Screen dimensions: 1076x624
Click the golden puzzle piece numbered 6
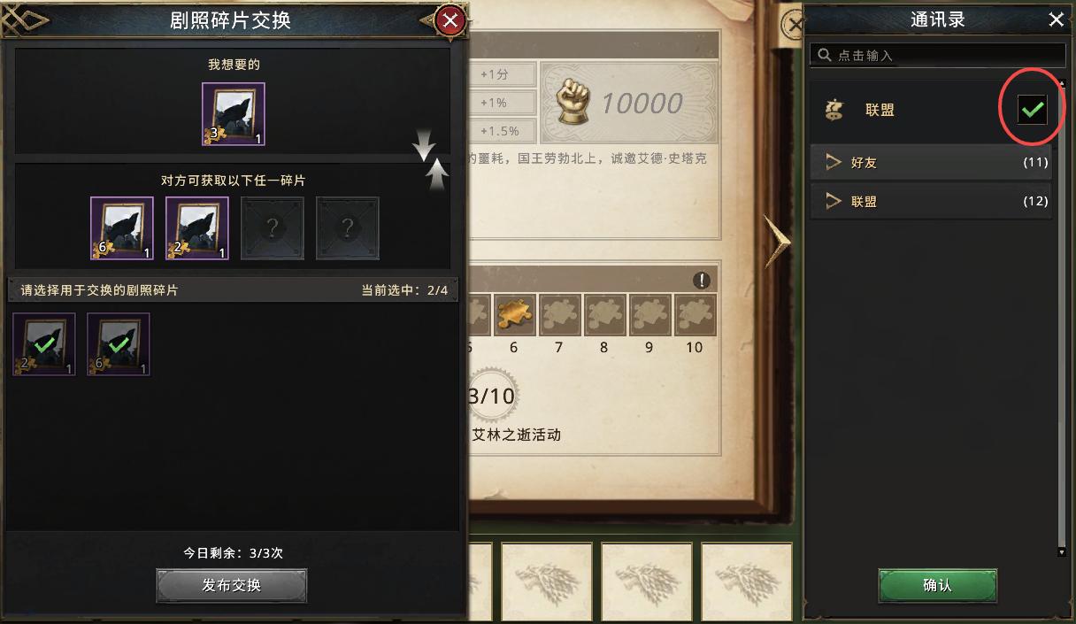click(x=514, y=314)
